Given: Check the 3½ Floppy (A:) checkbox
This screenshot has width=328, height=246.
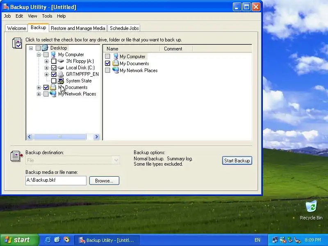Looking at the screenshot, I should click(54, 61).
